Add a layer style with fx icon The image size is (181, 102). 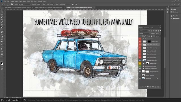tap(145, 87)
